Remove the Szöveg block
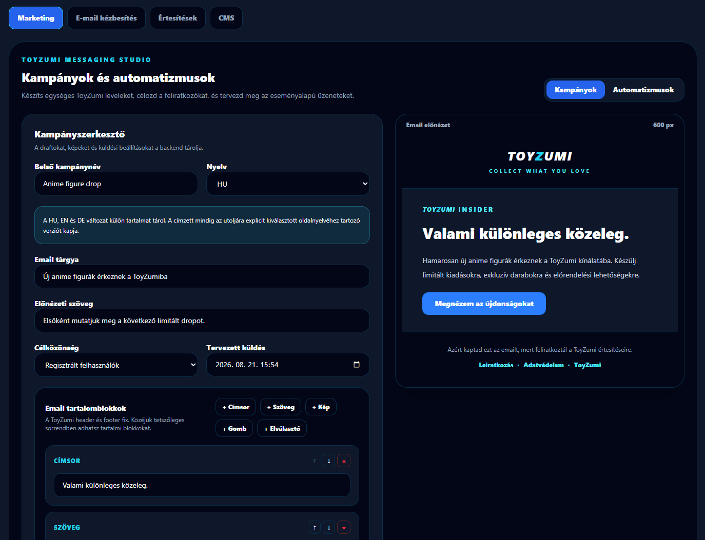705x540 pixels. 344,527
